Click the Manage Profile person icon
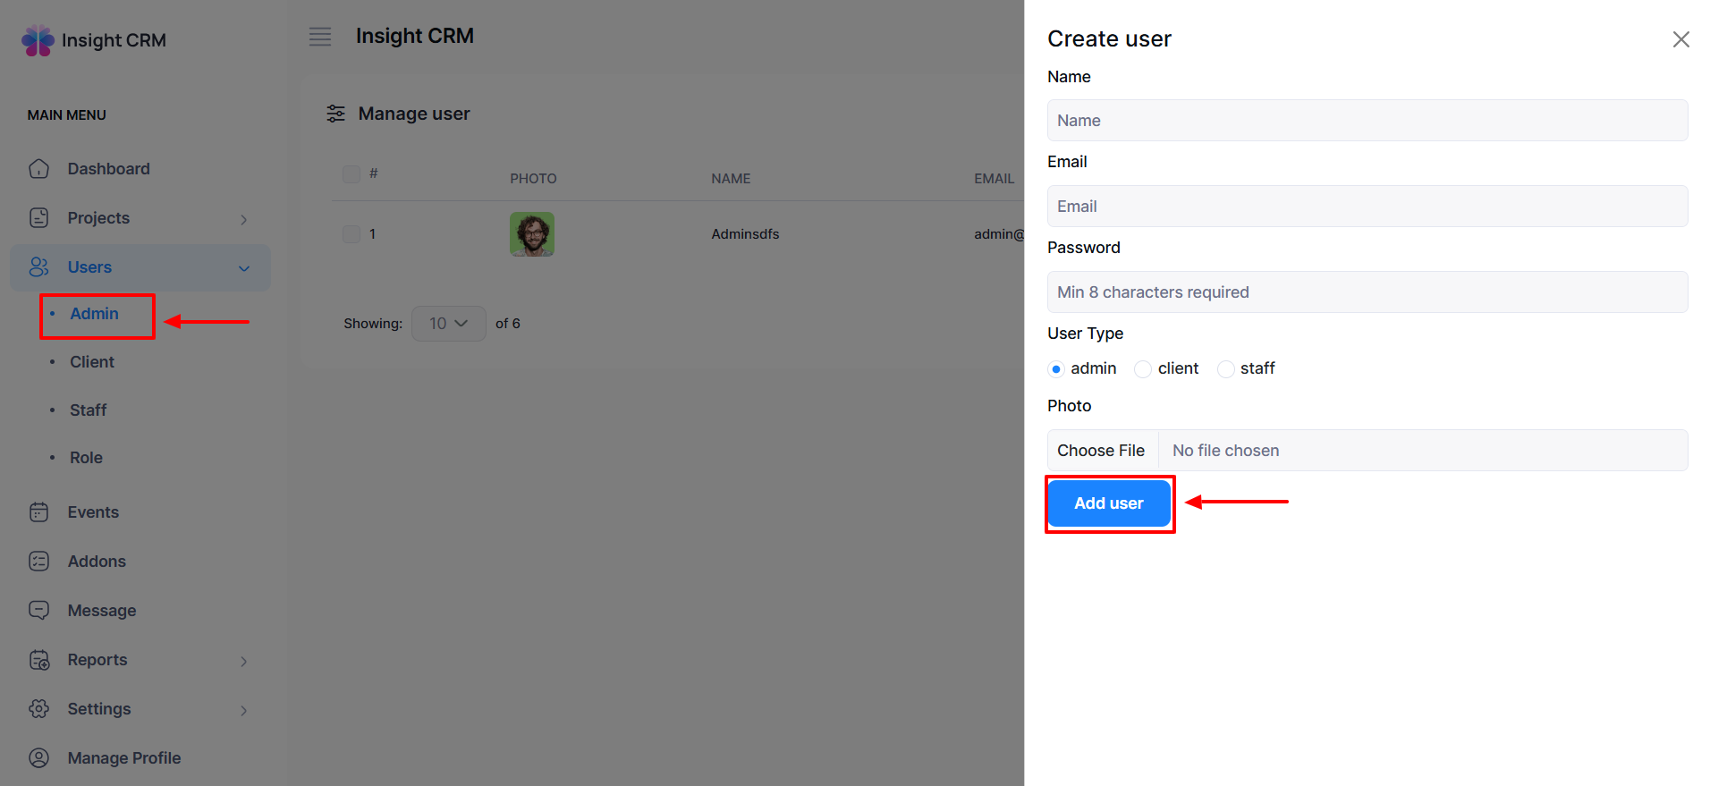 coord(38,758)
